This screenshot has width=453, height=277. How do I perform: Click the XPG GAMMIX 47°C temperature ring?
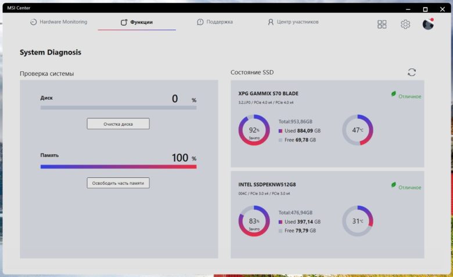point(358,130)
